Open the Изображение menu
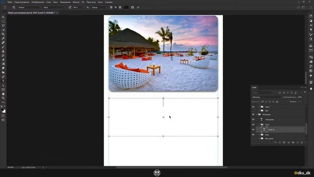Screen dimensions: 314x177 (38, 2)
